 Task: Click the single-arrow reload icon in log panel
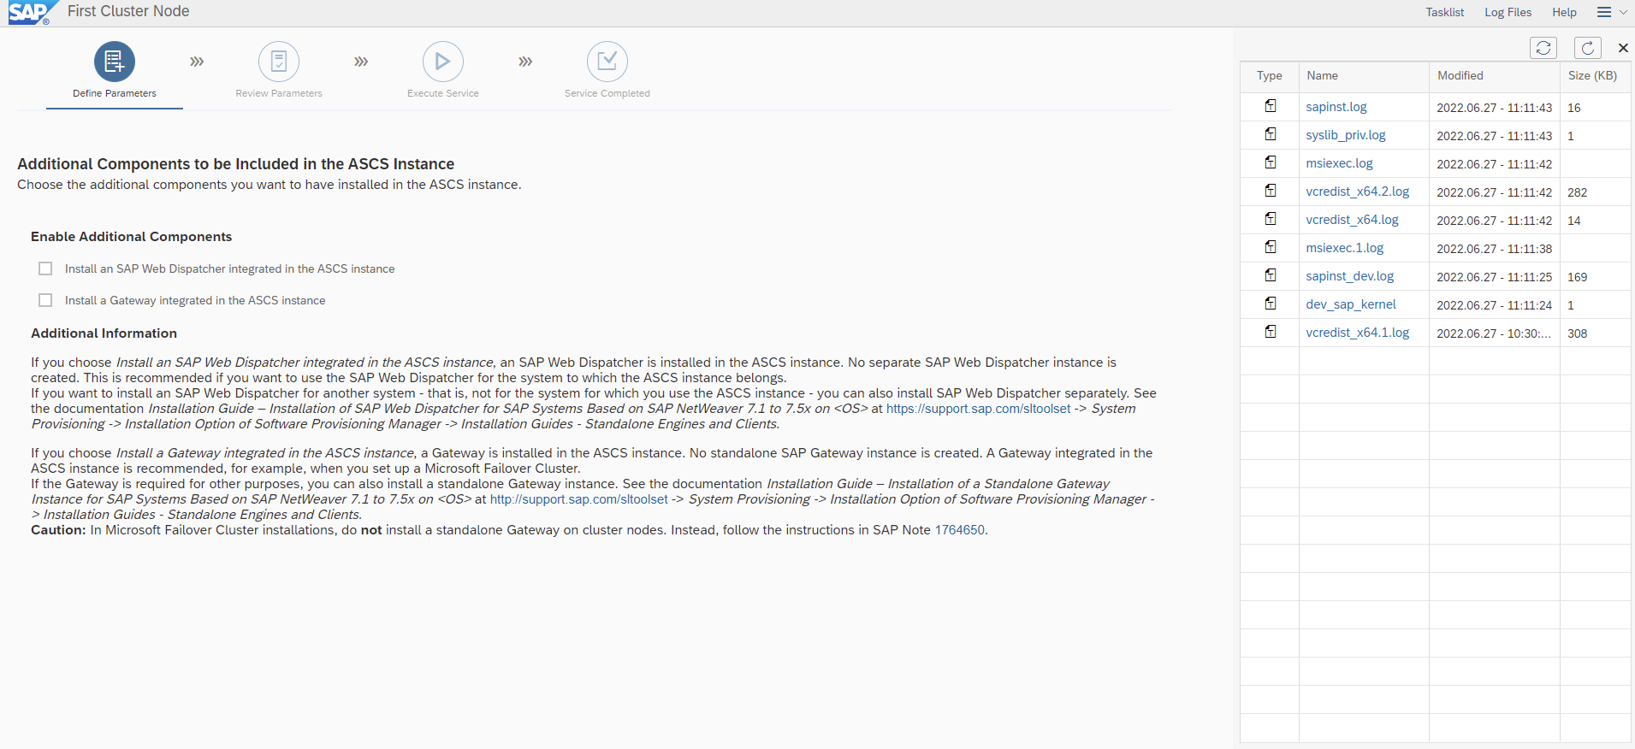tap(1588, 48)
